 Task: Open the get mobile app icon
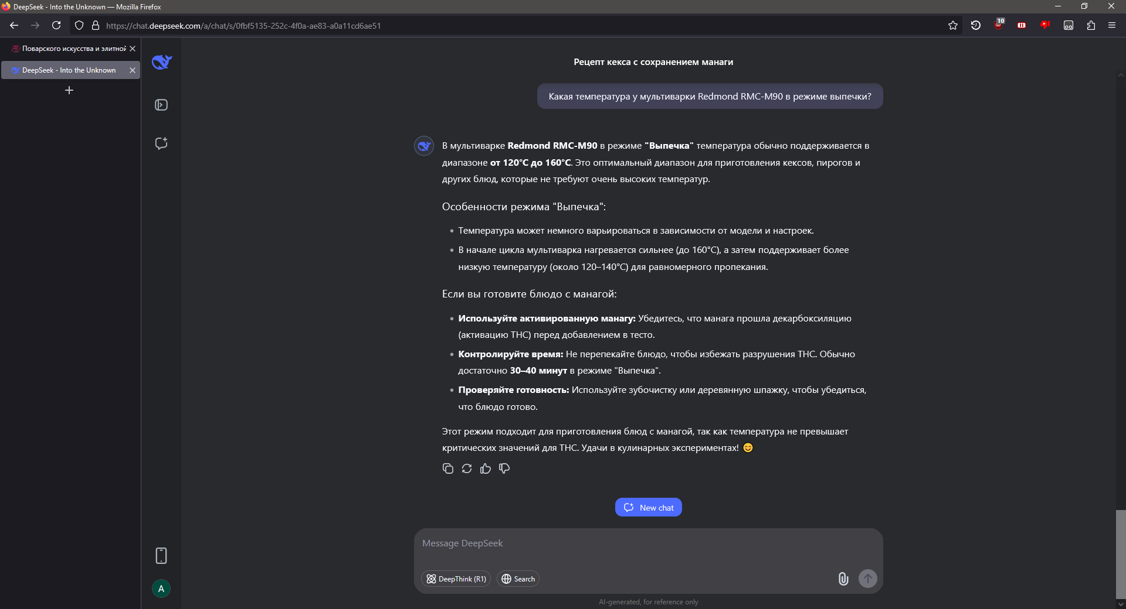click(x=161, y=556)
